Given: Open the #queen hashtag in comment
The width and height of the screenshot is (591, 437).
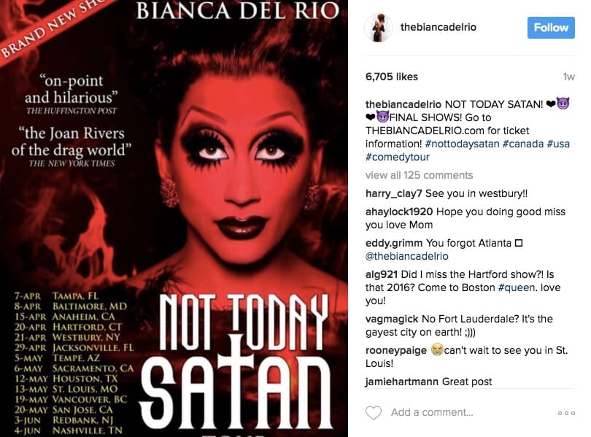Looking at the screenshot, I should coord(517,288).
